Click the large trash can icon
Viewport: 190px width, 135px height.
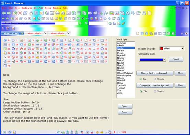(x=79, y=13)
